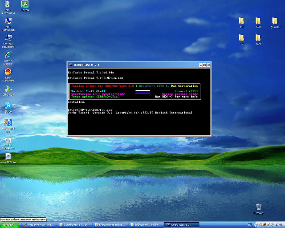Switch to TURBO PASCAL 7.1 taskbar button
Viewport: 285px width, 228px height.
179,225
